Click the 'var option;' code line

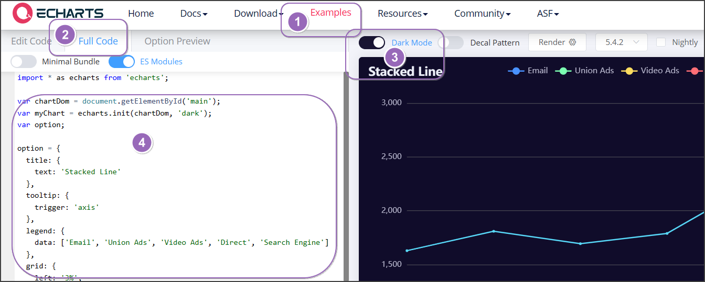tap(41, 125)
